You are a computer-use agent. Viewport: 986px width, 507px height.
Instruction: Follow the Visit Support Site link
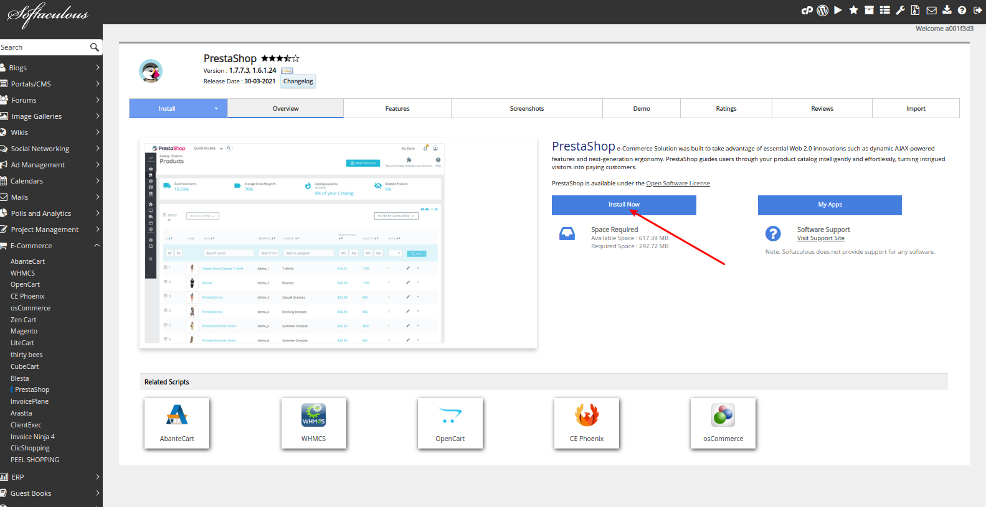pyautogui.click(x=821, y=238)
